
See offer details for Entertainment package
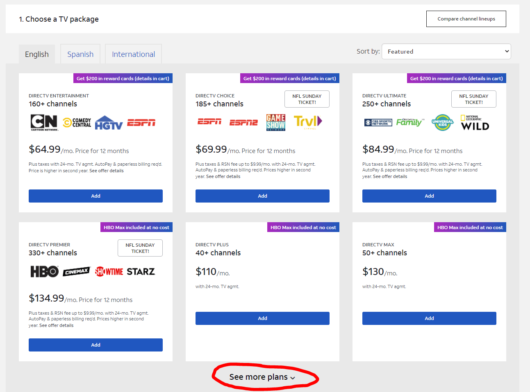[107, 171]
